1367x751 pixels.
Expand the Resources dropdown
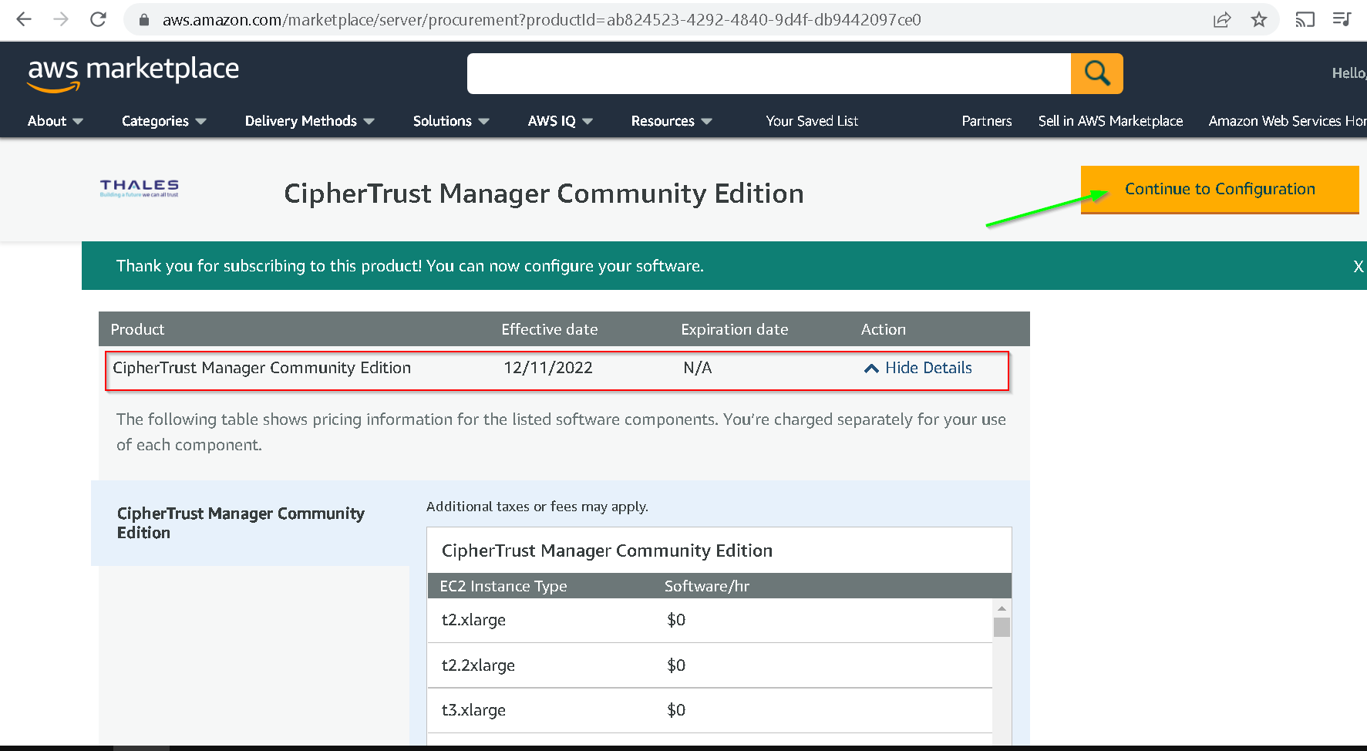(672, 121)
